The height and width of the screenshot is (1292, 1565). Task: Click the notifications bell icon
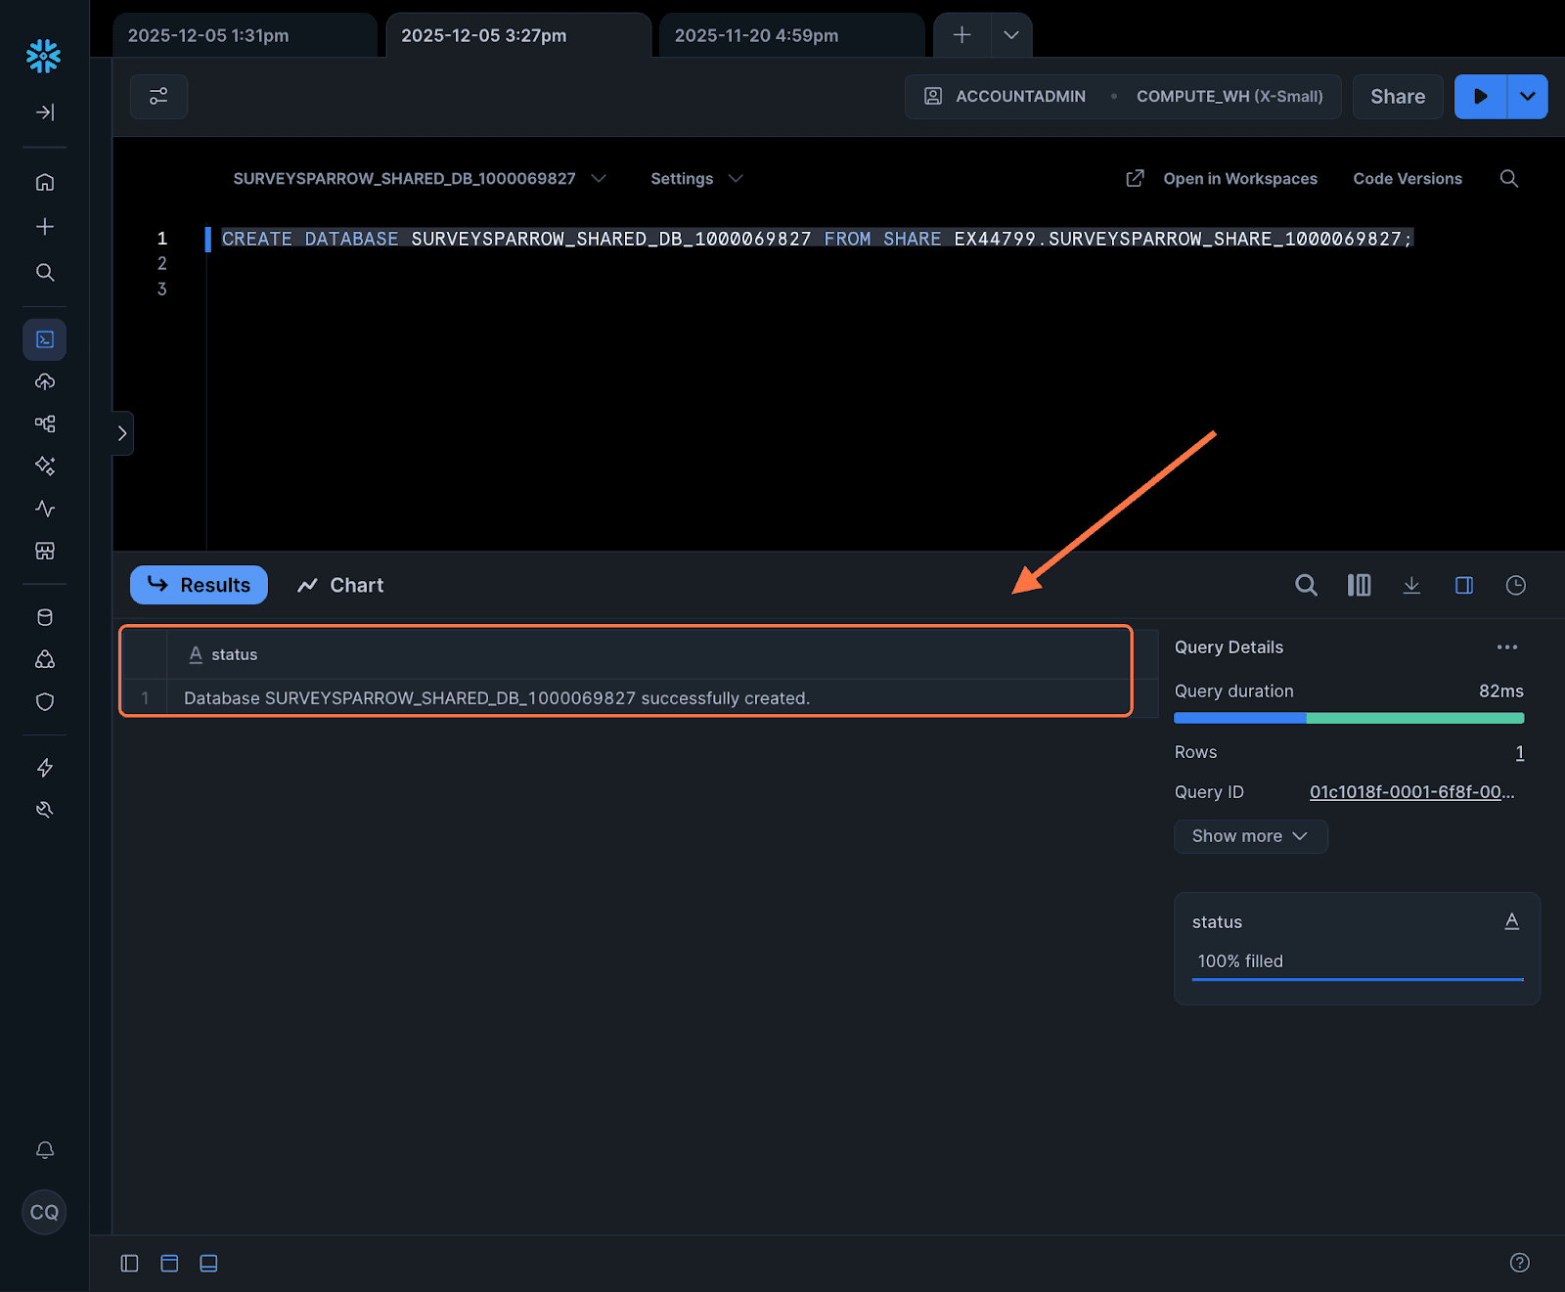click(x=45, y=1150)
